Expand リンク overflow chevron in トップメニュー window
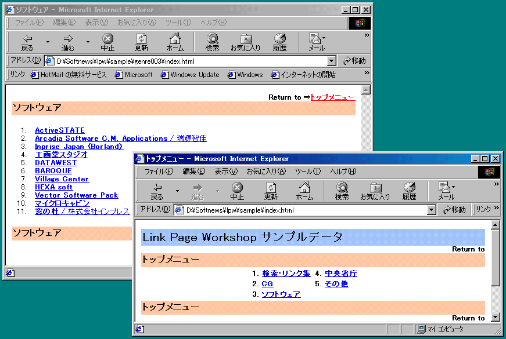506x339 pixels. (496, 208)
